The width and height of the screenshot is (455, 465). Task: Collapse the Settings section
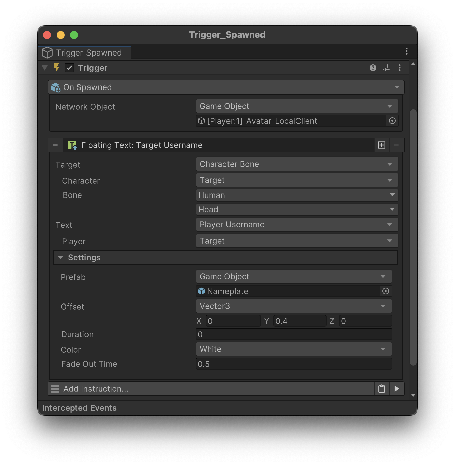coord(61,258)
